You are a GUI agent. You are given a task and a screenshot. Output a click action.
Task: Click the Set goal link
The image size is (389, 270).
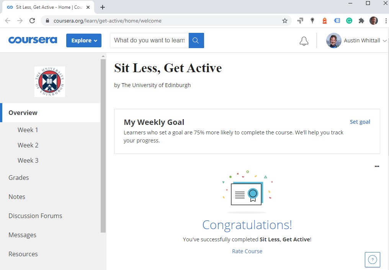tap(360, 122)
